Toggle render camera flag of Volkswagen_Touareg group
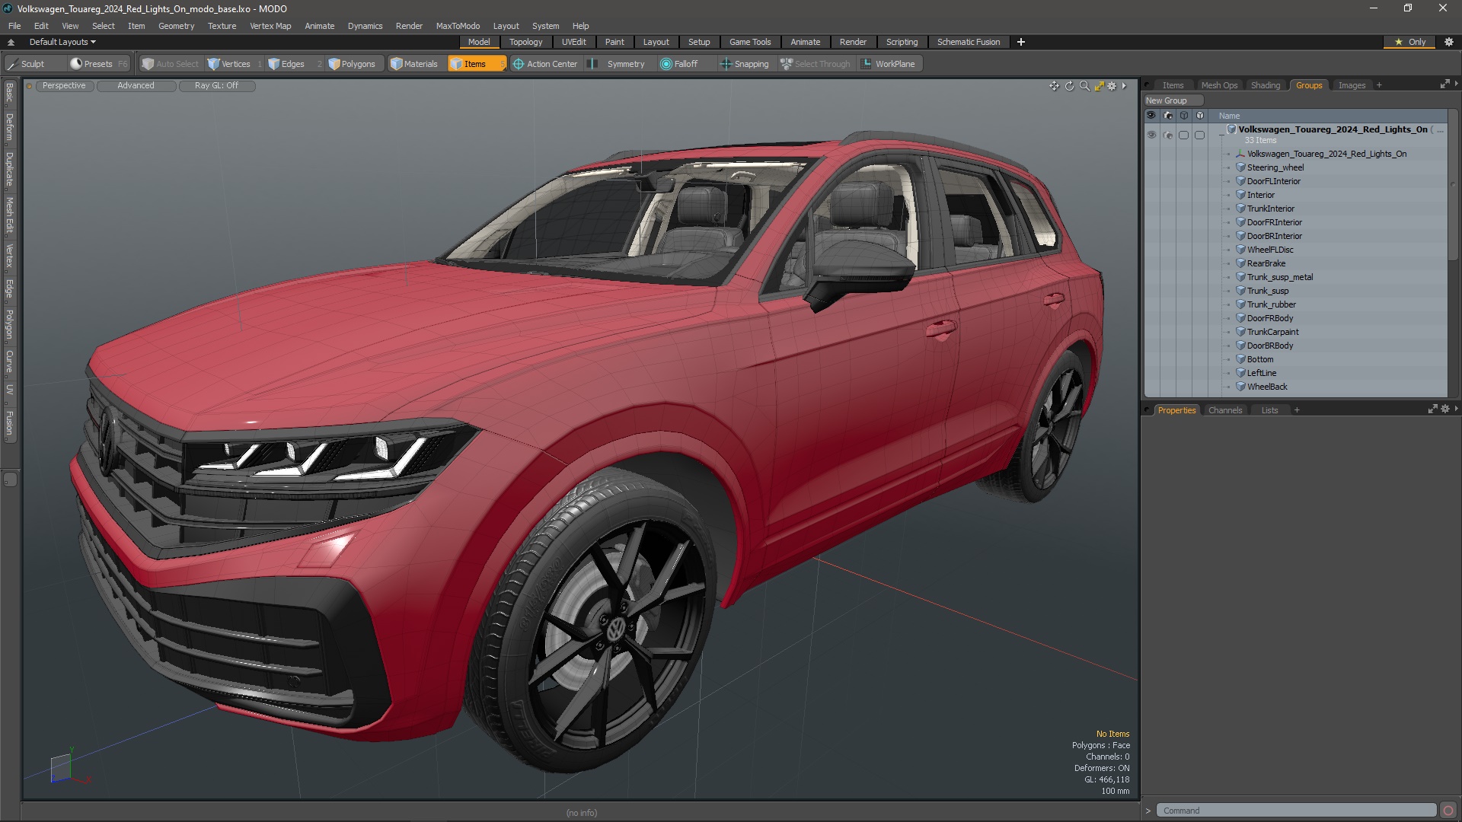 click(1167, 135)
